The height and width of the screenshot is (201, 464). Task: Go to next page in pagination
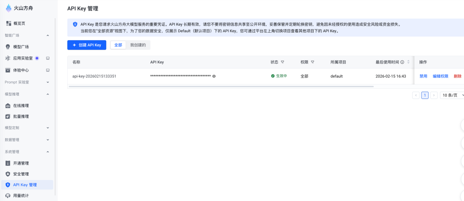[434, 95]
